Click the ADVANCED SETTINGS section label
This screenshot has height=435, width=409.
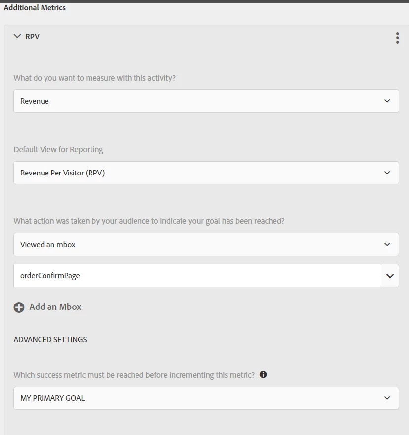pyautogui.click(x=50, y=340)
